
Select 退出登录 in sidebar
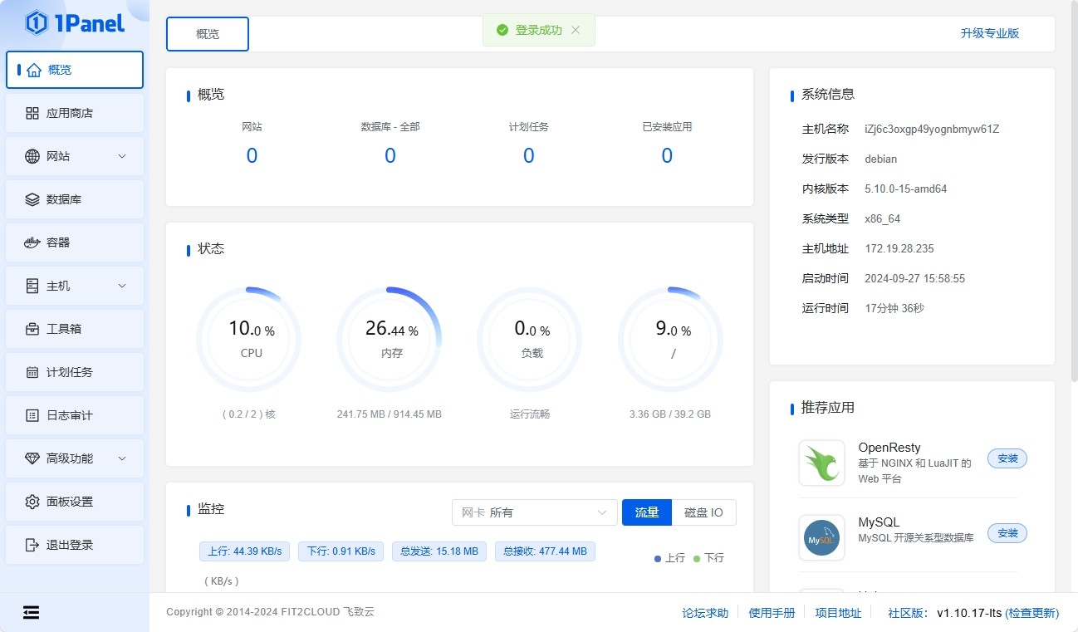pyautogui.click(x=75, y=545)
